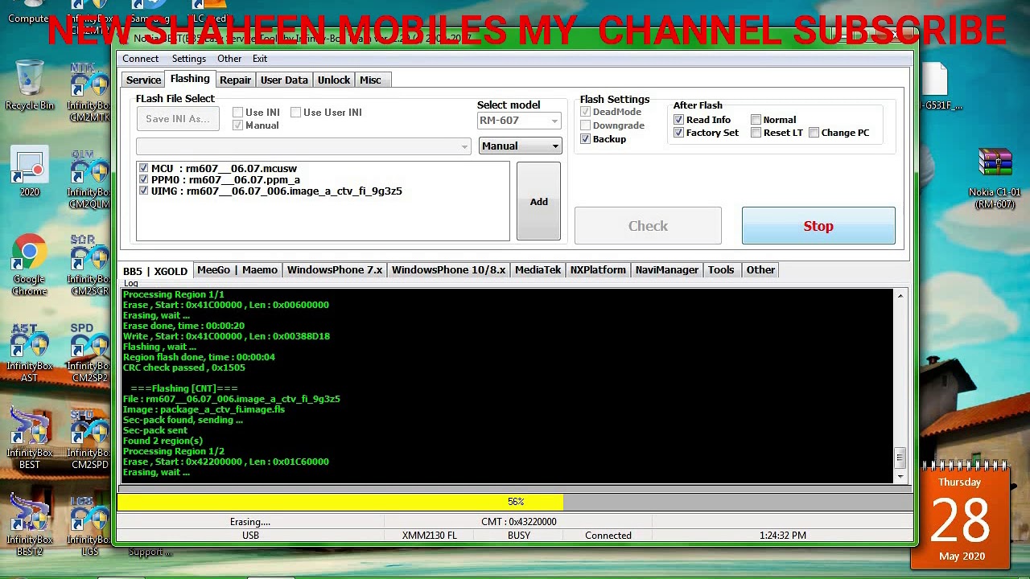Uncheck Factory Set after flash
Screen dimensions: 1030x579
pyautogui.click(x=678, y=133)
